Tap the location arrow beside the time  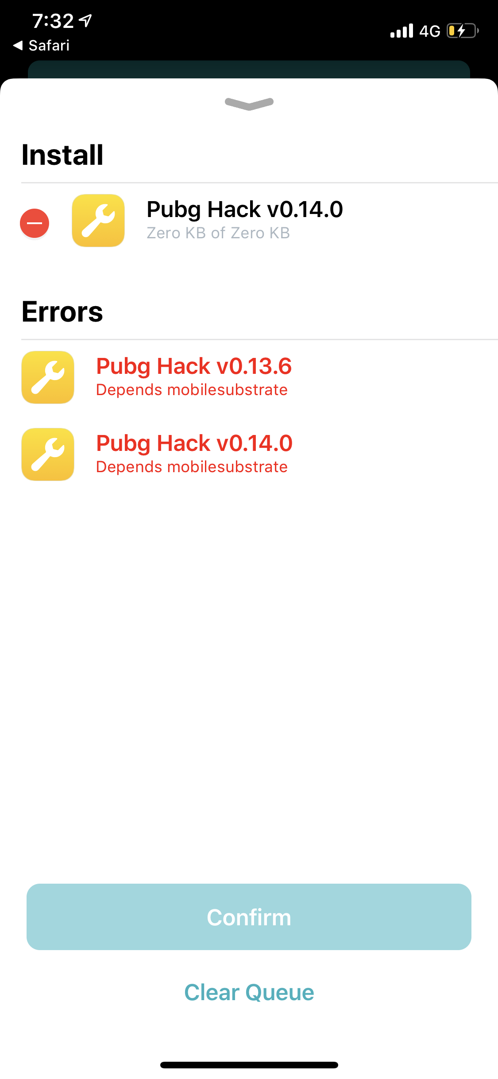pos(85,20)
